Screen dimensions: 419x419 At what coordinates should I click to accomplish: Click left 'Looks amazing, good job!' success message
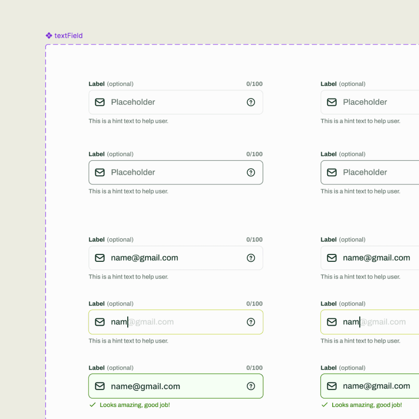point(135,405)
